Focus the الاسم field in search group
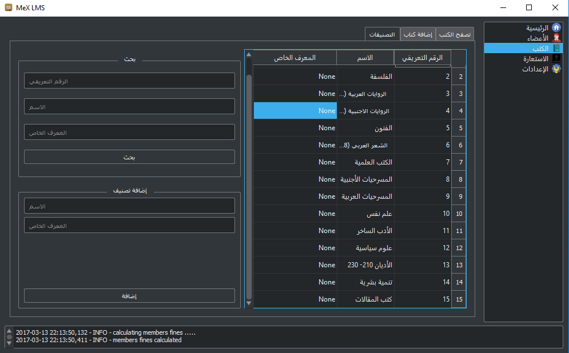This screenshot has width=569, height=353. [x=129, y=107]
